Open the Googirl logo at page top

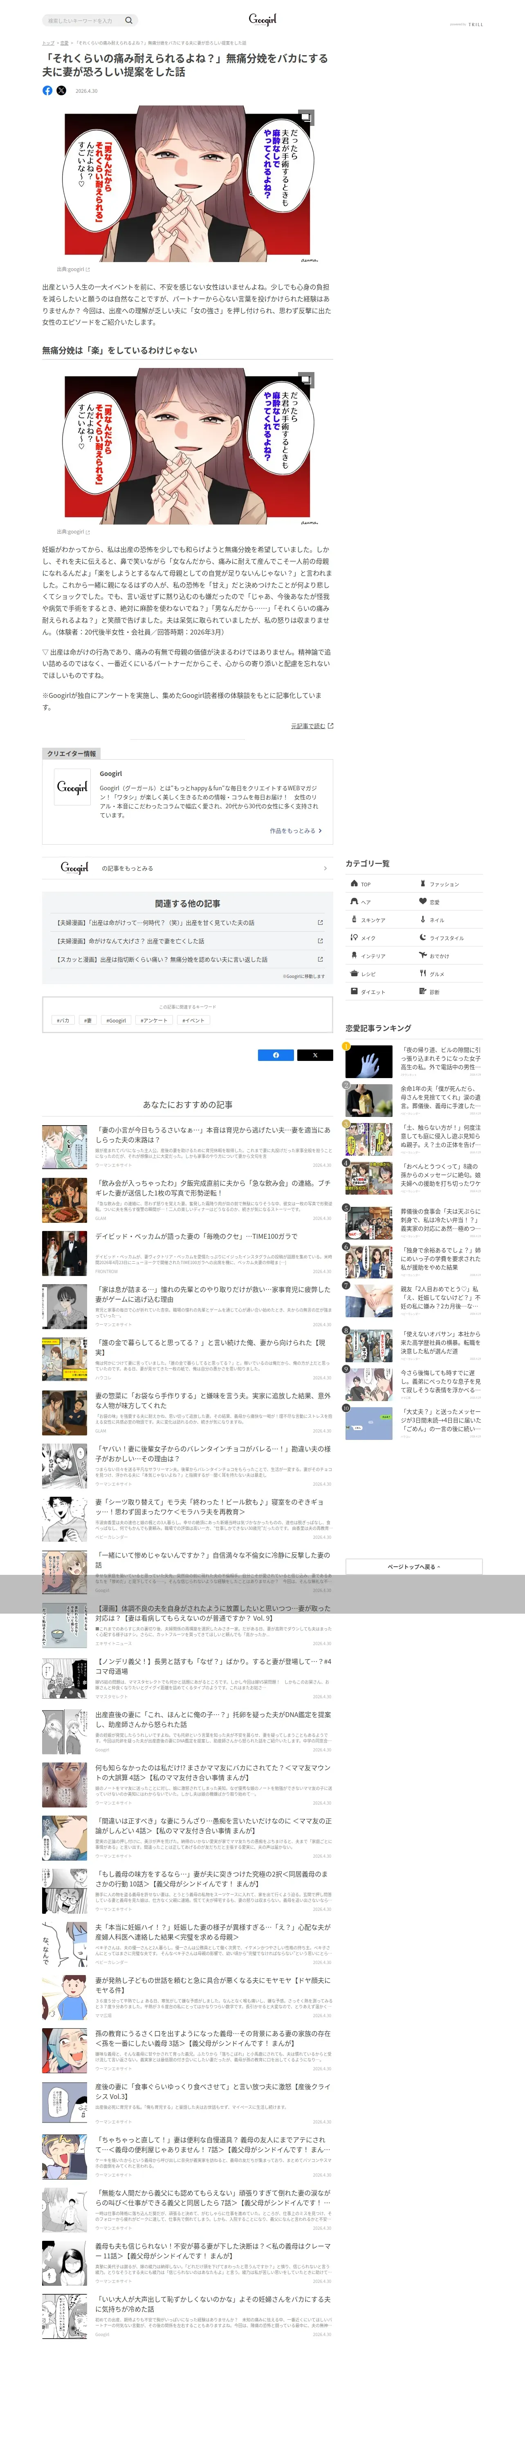[262, 19]
